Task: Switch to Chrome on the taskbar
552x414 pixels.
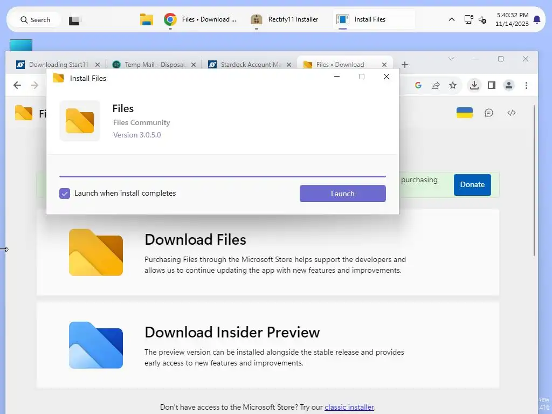Action: (201, 19)
